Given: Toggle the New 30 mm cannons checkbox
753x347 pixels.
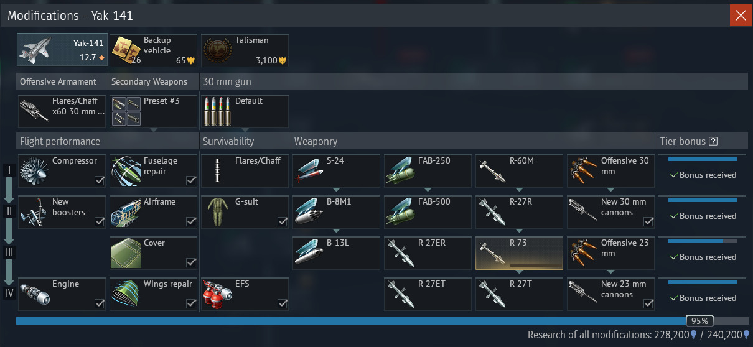Looking at the screenshot, I should coord(648,221).
